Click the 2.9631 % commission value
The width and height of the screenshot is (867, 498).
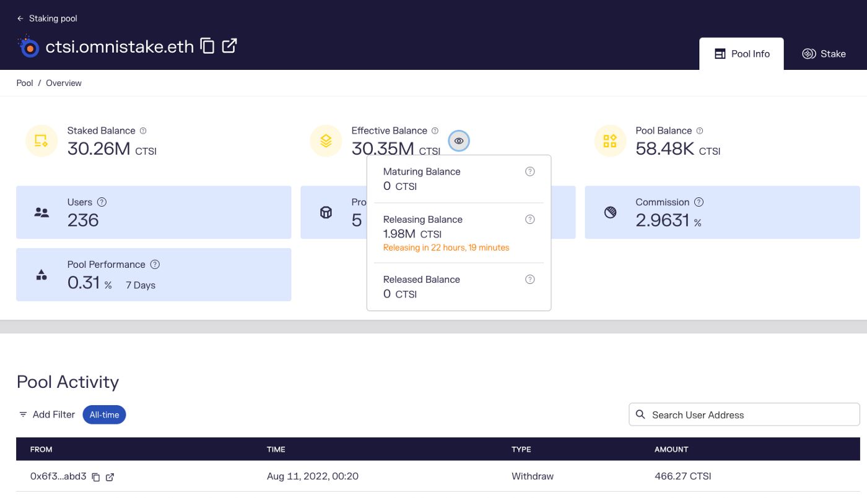click(668, 220)
